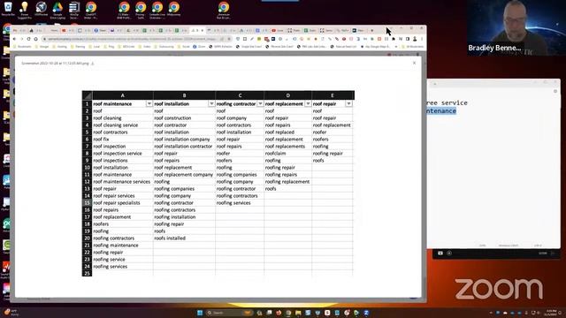Image resolution: width=566 pixels, height=318 pixels.
Task: Click cell 'roof installation contractor'
Action: (x=184, y=147)
